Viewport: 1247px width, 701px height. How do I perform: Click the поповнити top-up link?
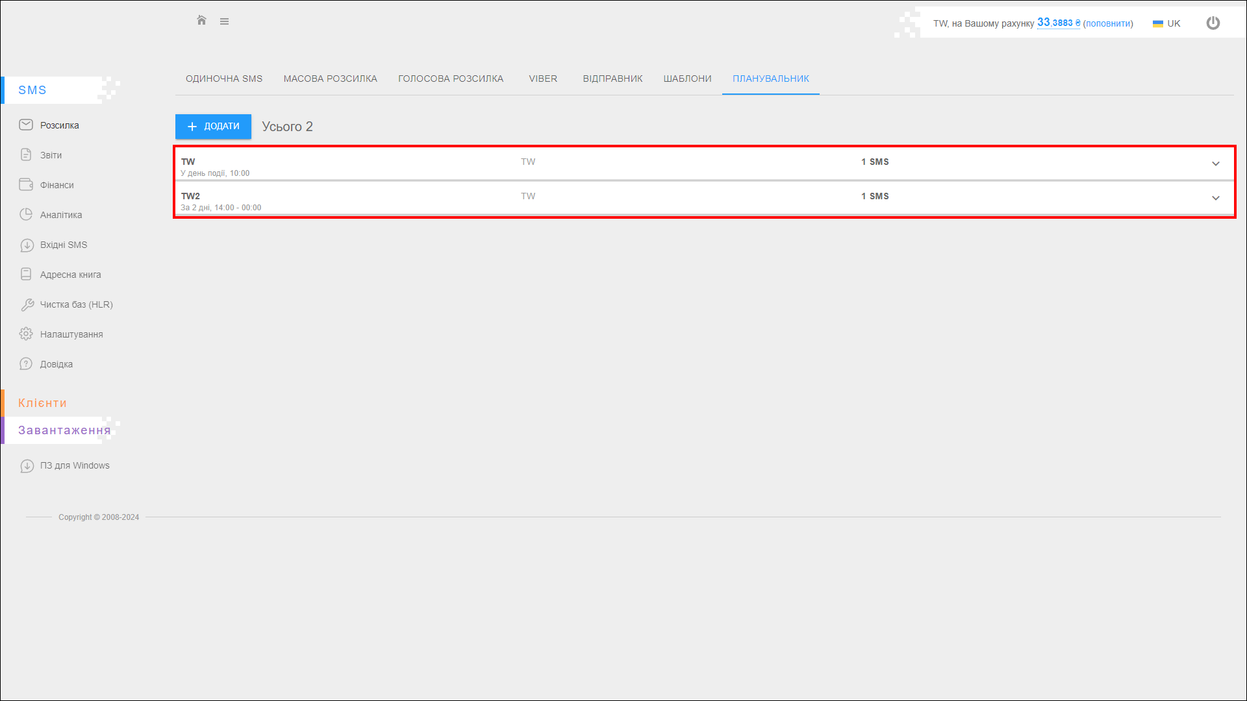[x=1108, y=23]
